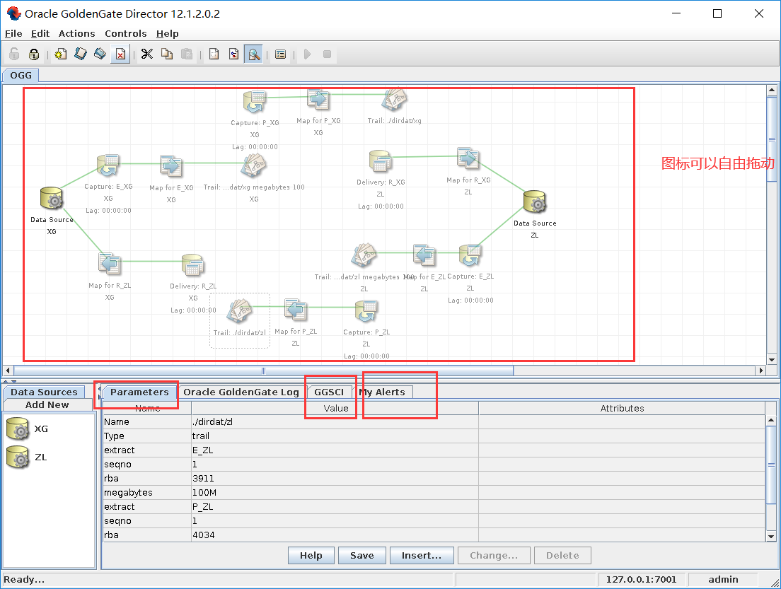The image size is (781, 589).
Task: Switch to the Parameters tab
Action: click(139, 392)
